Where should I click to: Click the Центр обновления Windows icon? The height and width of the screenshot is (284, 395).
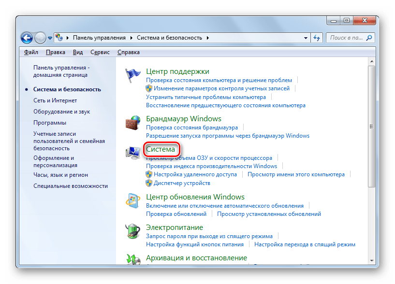(x=133, y=201)
